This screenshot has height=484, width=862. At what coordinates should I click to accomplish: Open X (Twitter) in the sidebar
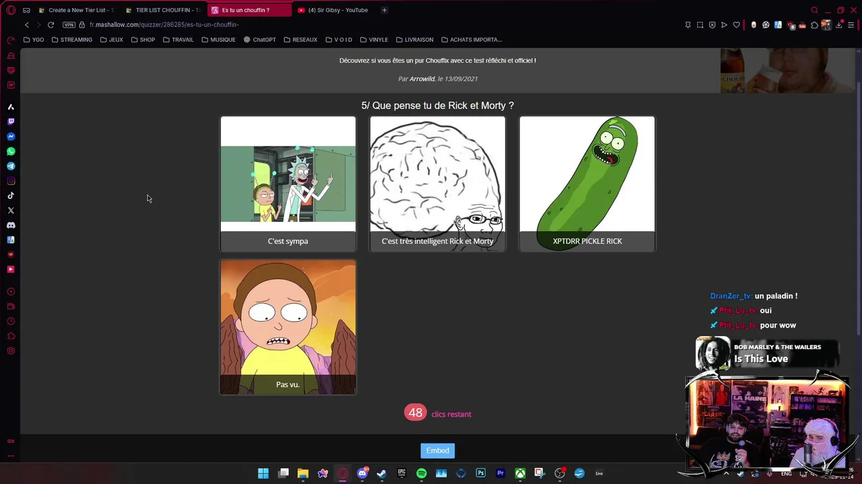point(11,210)
